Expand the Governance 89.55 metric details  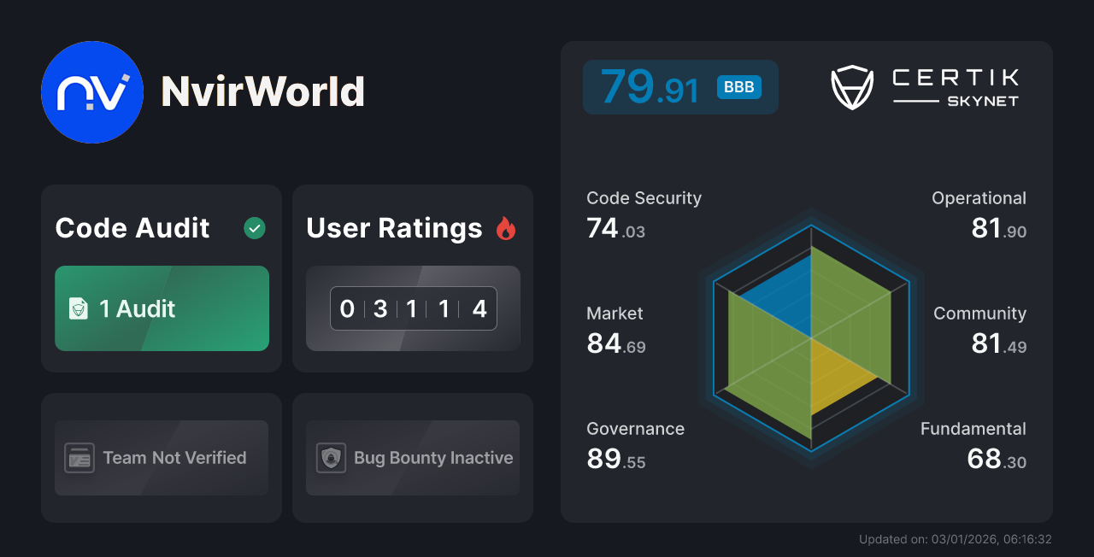635,444
